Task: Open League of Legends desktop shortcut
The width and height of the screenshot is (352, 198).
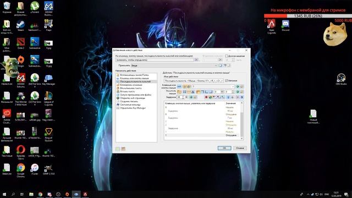Action: [x=48, y=98]
